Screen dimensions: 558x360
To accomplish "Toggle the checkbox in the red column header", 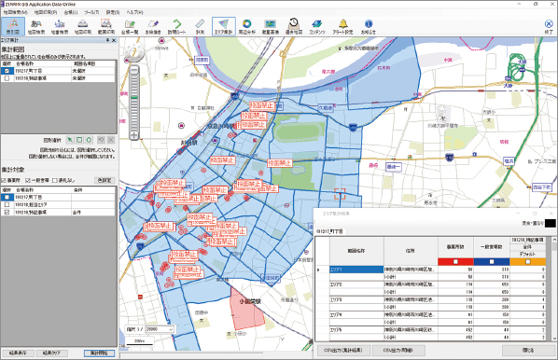I will pos(456,262).
